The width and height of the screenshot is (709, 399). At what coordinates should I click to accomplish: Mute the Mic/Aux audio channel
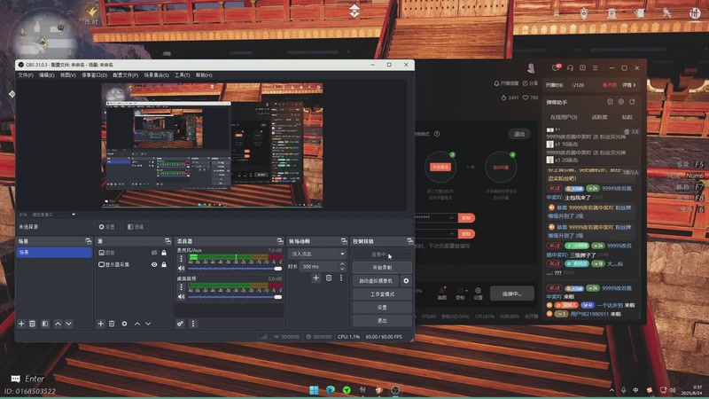[182, 269]
